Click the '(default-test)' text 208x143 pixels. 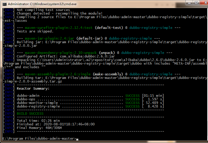point(109,28)
